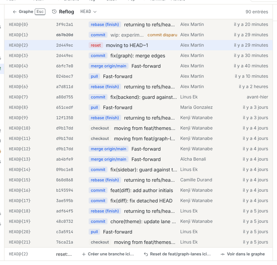This screenshot has height=265, width=277.
Task: Click the Reflog clock history icon
Action: 54,12
